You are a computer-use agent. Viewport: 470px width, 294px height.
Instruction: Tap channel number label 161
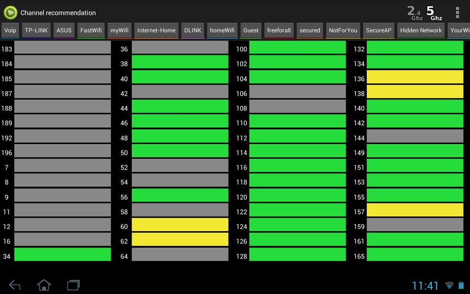[x=359, y=241]
